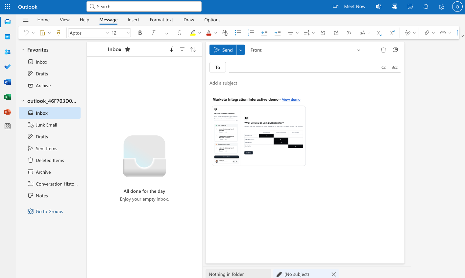The image size is (465, 278).
Task: Toggle bold formatting
Action: coord(140,33)
